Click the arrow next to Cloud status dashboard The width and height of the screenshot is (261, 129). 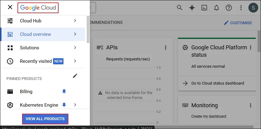coord(185,83)
